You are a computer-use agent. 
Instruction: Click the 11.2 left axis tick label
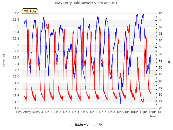(x=16, y=102)
